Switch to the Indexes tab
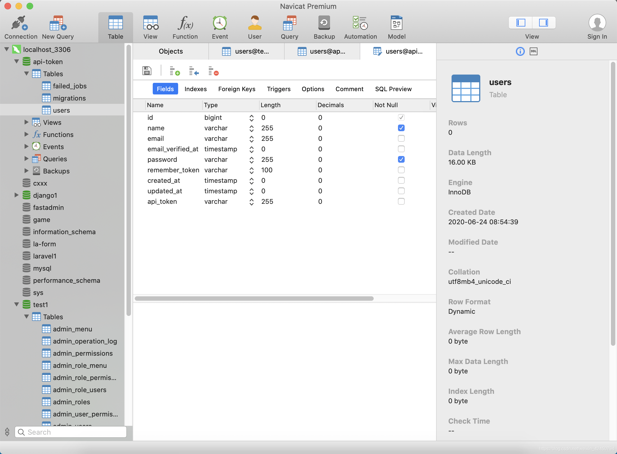617x454 pixels. tap(195, 89)
